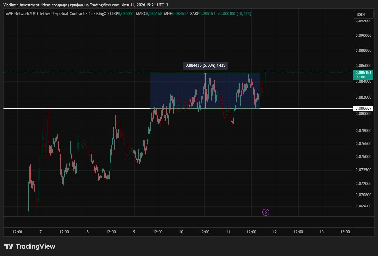Click the ОТКР value 0,085051
This screenshot has width=378, height=256.
(126, 14)
